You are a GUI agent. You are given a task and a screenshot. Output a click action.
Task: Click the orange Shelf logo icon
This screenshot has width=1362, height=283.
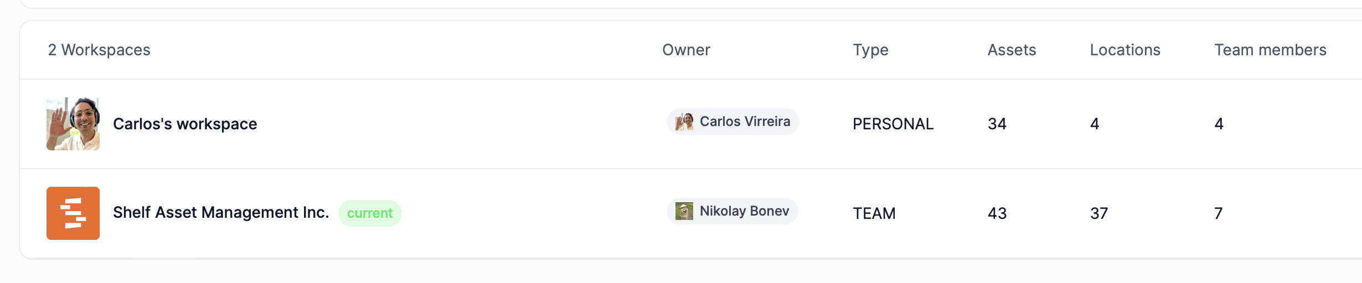pyautogui.click(x=73, y=213)
